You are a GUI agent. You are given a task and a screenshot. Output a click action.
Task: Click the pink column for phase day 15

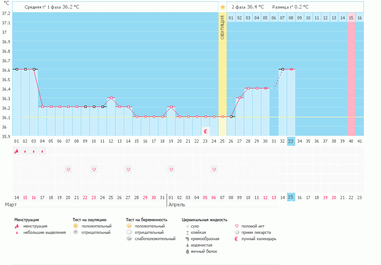click(351, 77)
